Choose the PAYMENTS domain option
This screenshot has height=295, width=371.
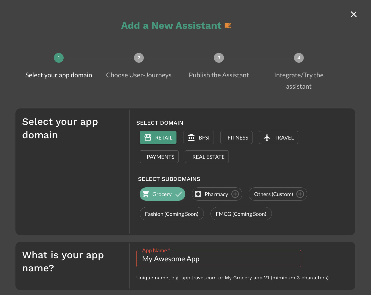pos(159,157)
